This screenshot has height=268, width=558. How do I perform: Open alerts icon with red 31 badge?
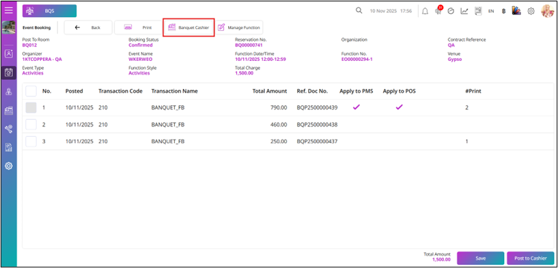click(x=438, y=10)
